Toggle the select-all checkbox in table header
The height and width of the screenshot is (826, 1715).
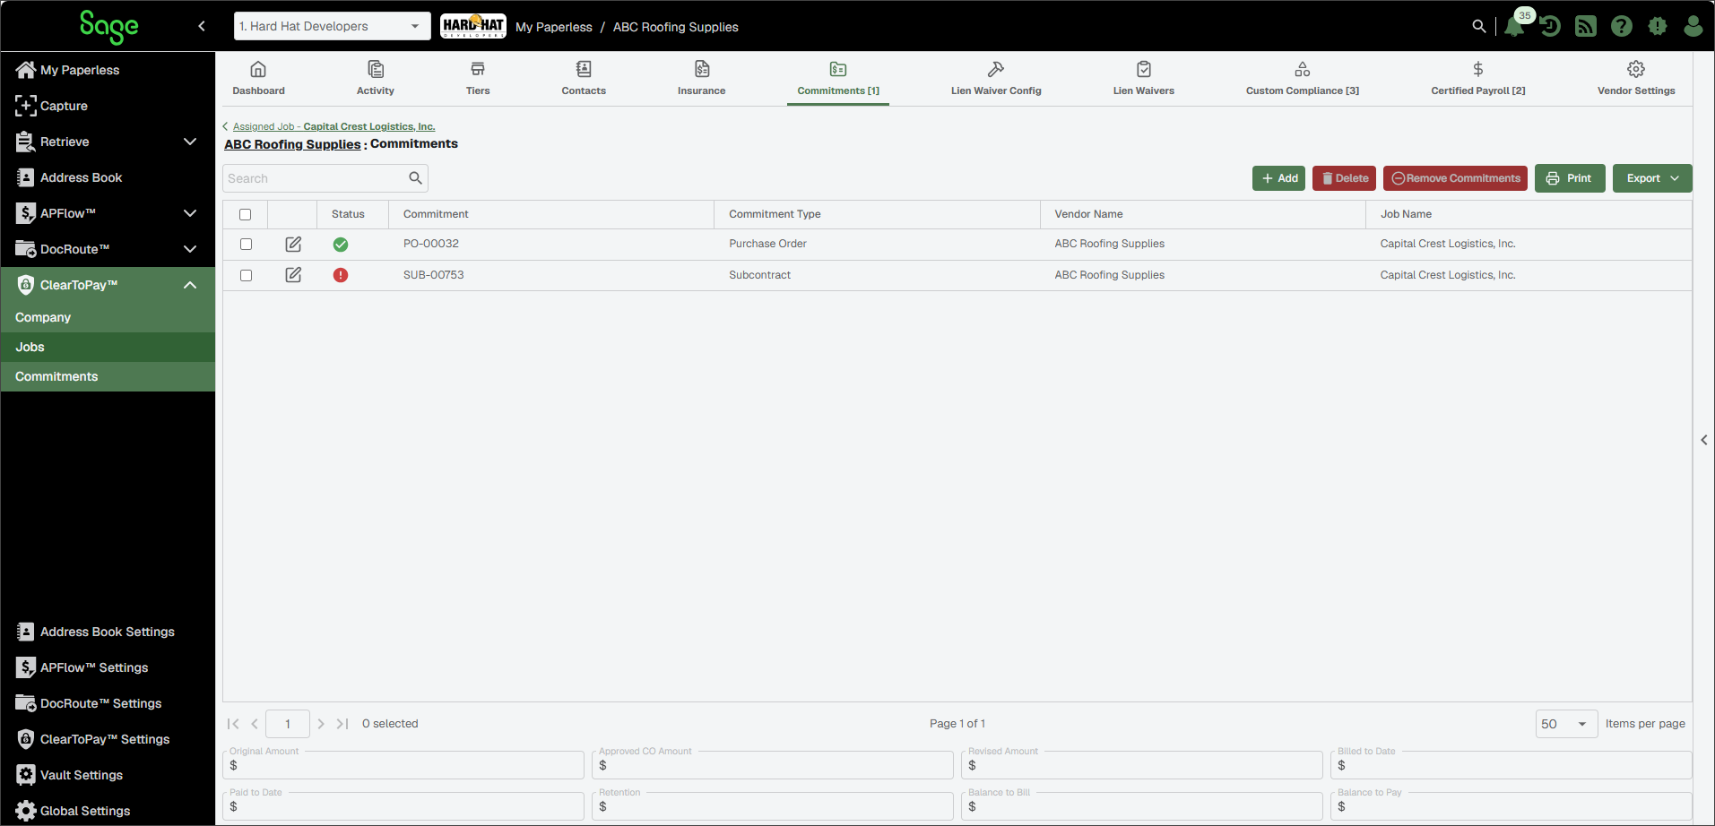click(x=246, y=215)
